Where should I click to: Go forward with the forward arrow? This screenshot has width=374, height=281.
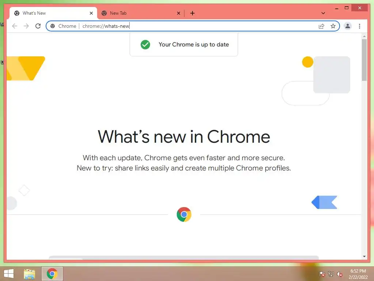tap(26, 26)
